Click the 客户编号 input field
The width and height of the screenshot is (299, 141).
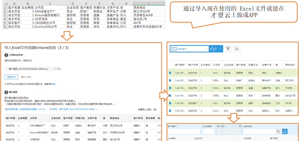(x=184, y=131)
